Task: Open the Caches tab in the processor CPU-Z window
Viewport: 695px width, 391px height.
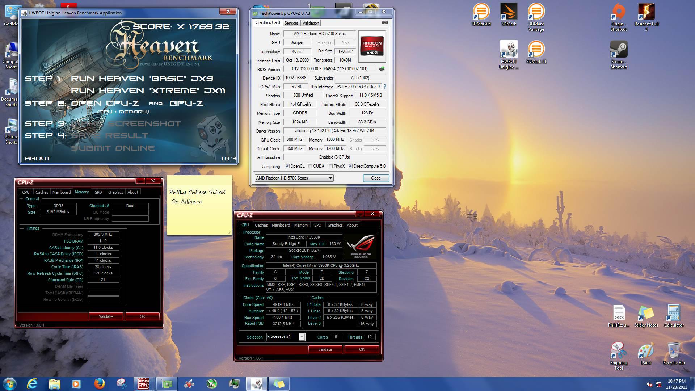Action: tap(261, 225)
